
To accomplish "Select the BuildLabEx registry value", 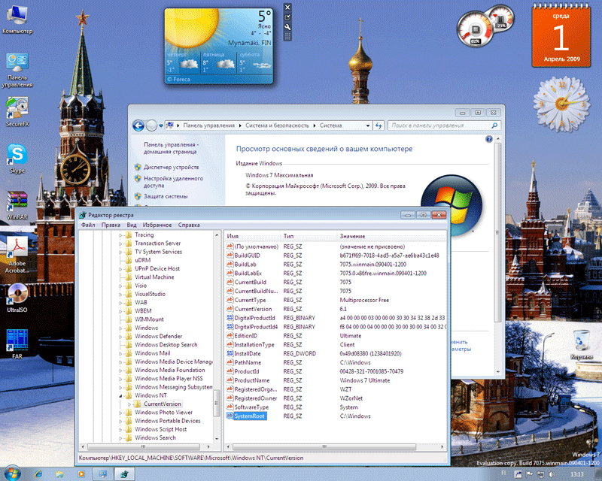I will click(x=248, y=273).
